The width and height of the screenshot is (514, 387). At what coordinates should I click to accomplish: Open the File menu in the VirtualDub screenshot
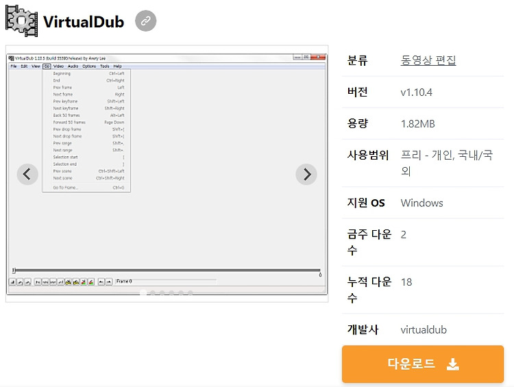pos(14,66)
